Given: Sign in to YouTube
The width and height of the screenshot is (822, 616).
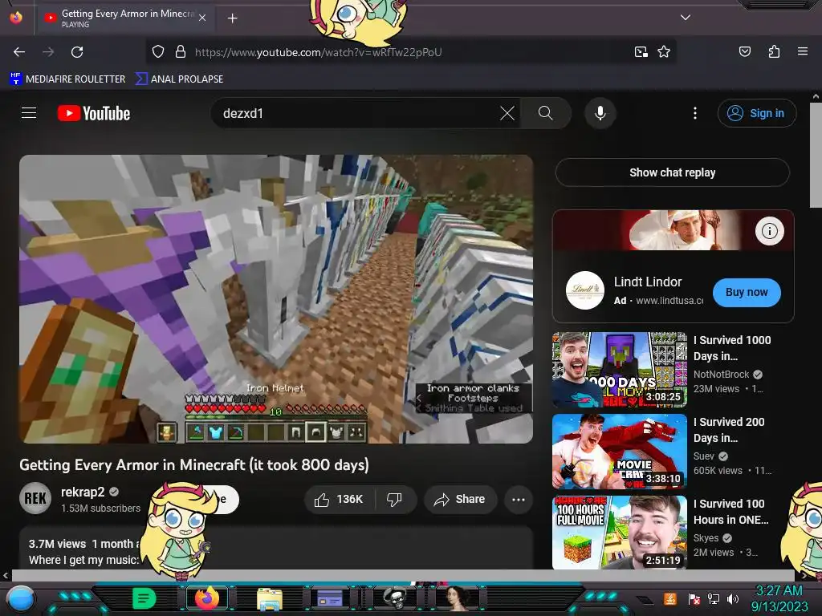Looking at the screenshot, I should [756, 113].
